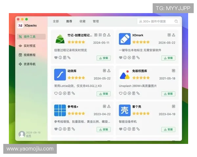Screen dimensions: 197x157
Task: Open the document icon on 竹记 card
Action: pos(65,58)
